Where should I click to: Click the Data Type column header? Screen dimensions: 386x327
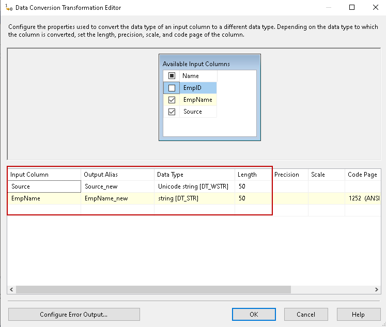[194, 175]
